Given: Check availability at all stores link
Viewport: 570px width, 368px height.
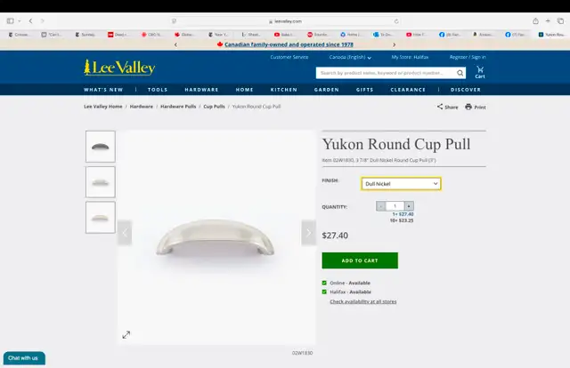Looking at the screenshot, I should pos(363,301).
